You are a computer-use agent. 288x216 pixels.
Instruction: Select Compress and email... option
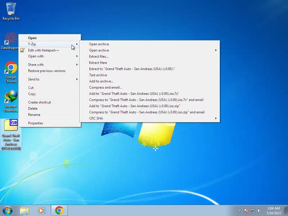(x=150, y=87)
